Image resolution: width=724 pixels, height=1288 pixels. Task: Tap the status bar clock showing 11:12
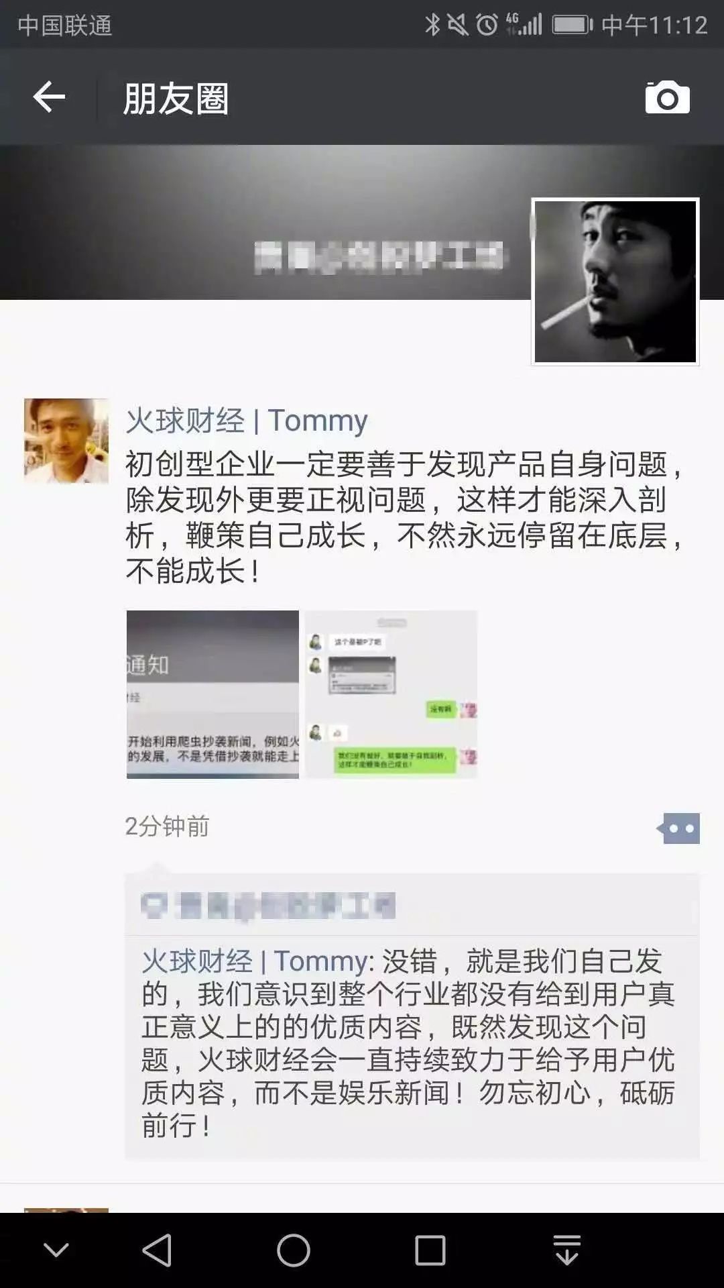click(x=678, y=25)
